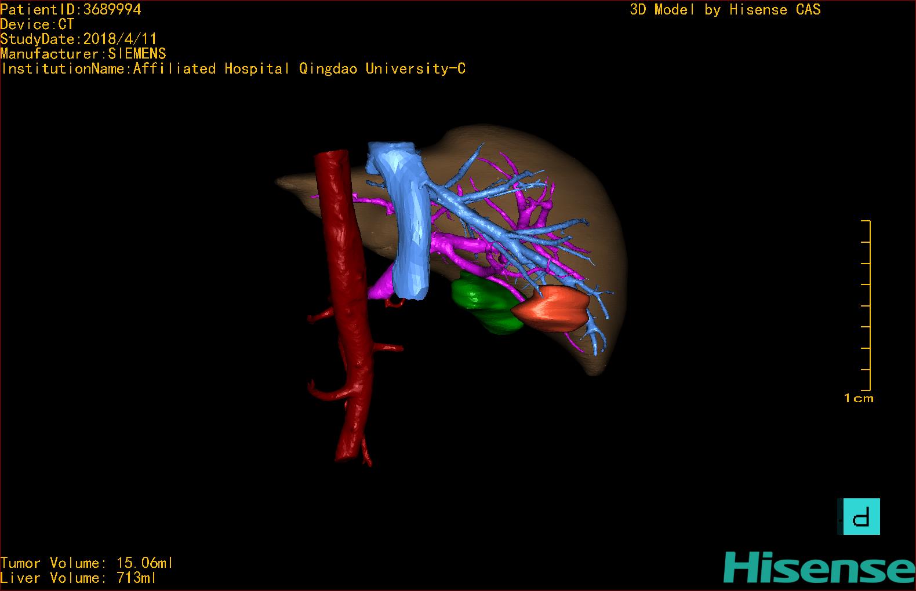Viewport: 916px width, 591px height.
Task: Click the yellow scale ruler
Action: [866, 305]
